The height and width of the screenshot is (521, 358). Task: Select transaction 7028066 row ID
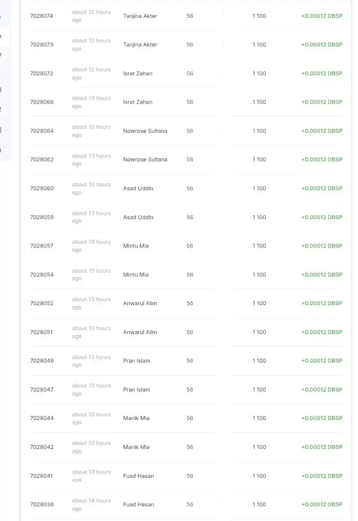42,102
